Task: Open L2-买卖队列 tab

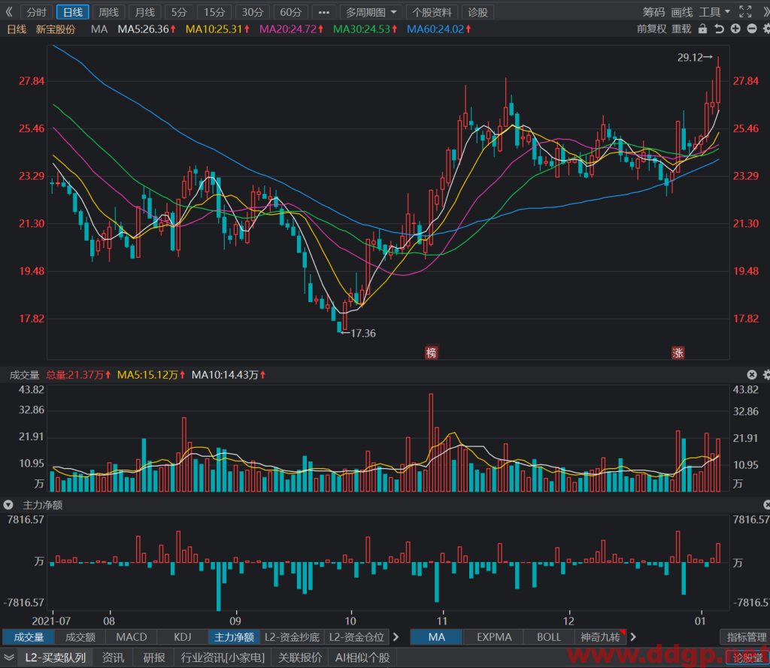Action: (55, 657)
